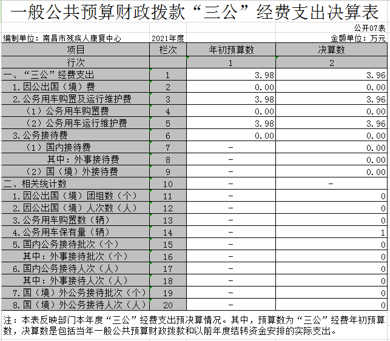Screen dimensions: 390x341
Task: Select the '栏次' column header cell
Action: tap(167, 50)
